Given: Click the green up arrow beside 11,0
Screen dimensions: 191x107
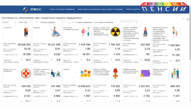Looking at the screenshot, I should [x=111, y=60].
